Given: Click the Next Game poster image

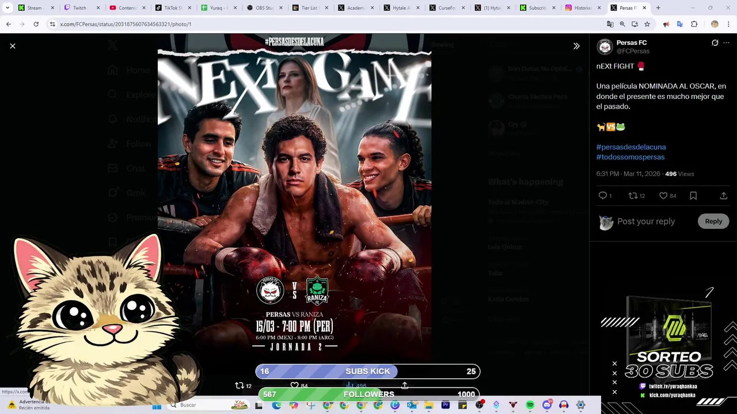Looking at the screenshot, I should tap(294, 198).
